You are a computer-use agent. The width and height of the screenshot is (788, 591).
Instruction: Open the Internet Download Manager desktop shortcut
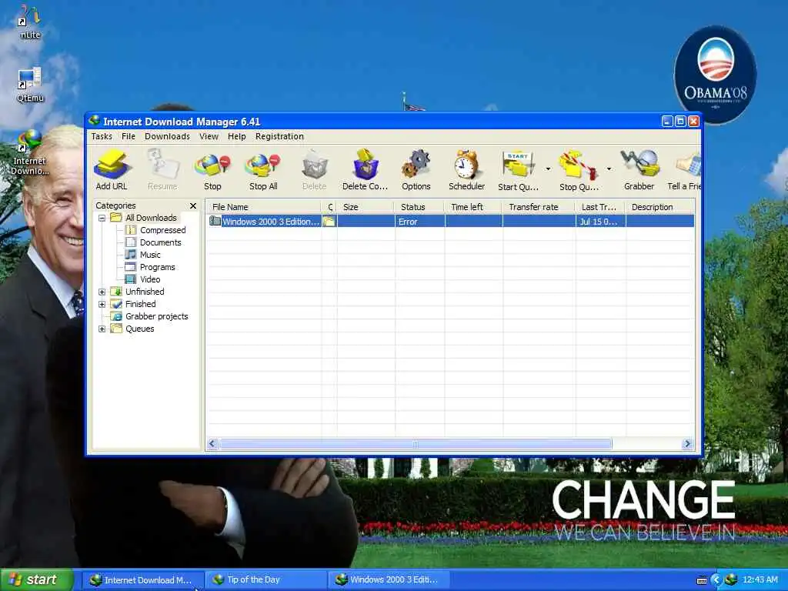(30, 153)
